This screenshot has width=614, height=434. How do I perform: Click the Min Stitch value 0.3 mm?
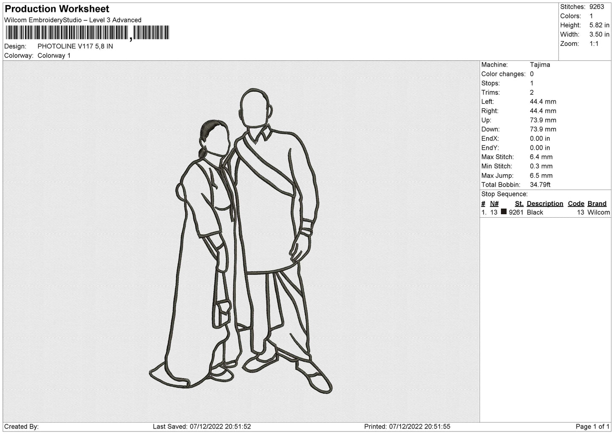[541, 166]
